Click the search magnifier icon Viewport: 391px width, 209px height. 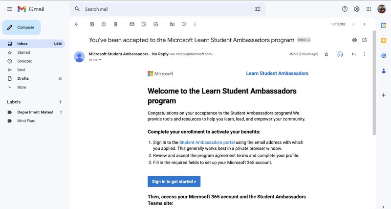pyautogui.click(x=77, y=9)
